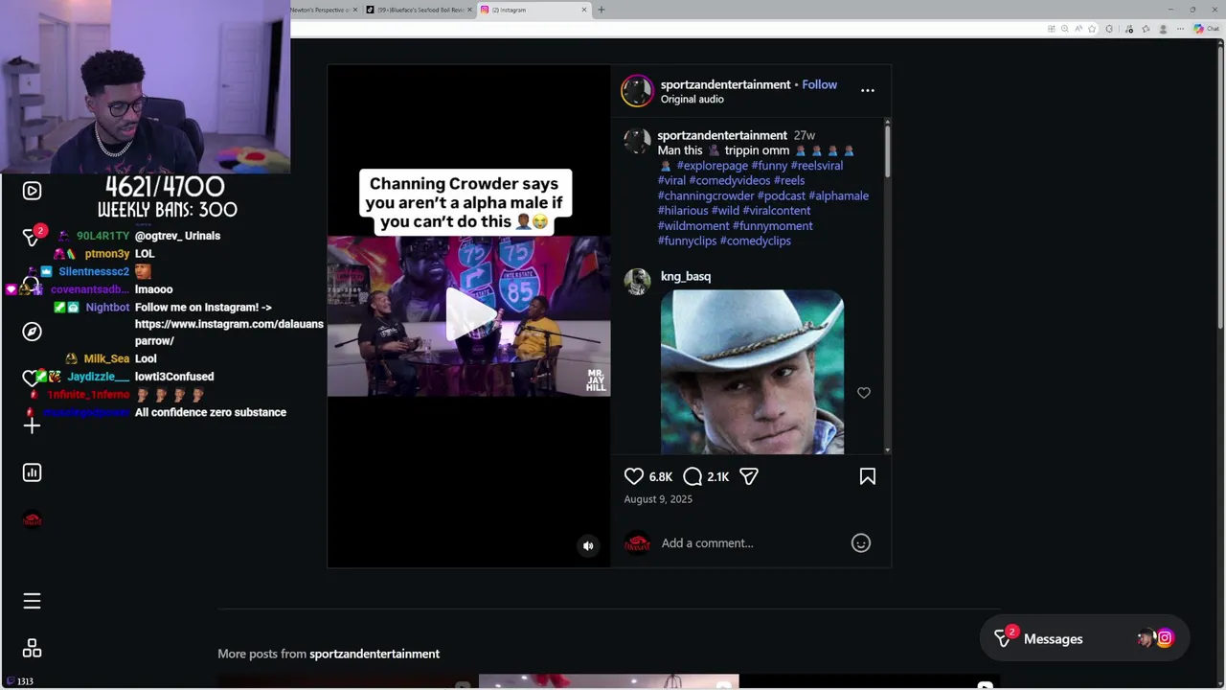
Task: Open browser media control icon
Action: click(1129, 29)
